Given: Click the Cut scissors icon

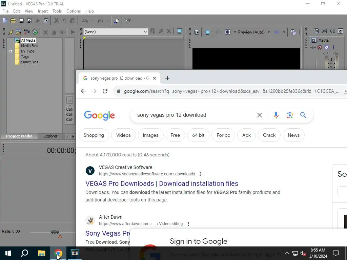Looking at the screenshot, I should [56, 21].
